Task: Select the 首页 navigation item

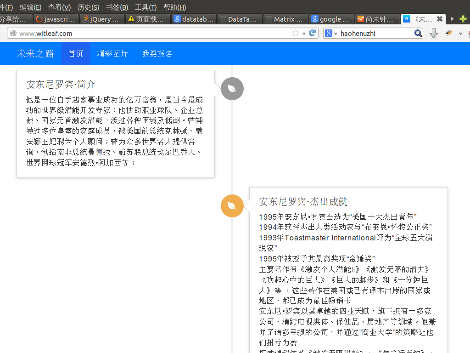Action: [76, 54]
